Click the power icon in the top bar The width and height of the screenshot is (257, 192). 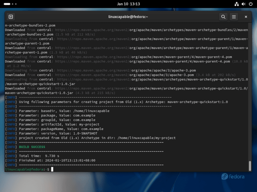[250, 4]
